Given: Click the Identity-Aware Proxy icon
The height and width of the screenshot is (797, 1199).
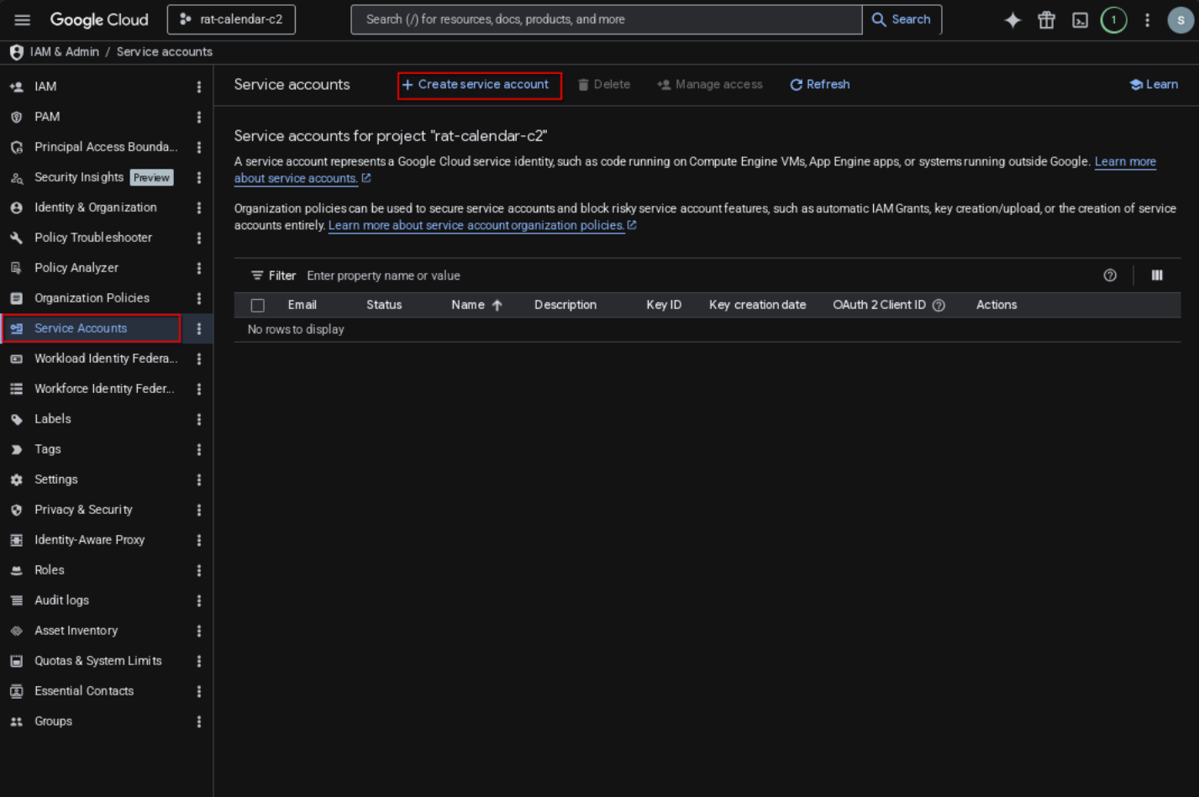Looking at the screenshot, I should point(16,540).
